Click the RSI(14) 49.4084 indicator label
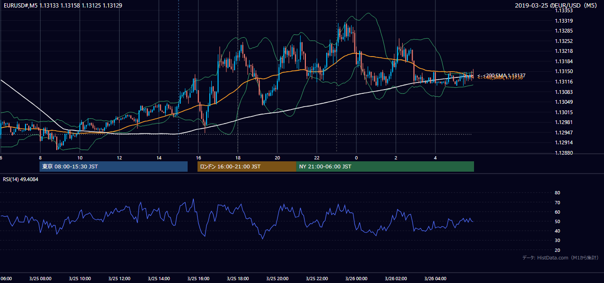This screenshot has width=604, height=283. [21, 179]
